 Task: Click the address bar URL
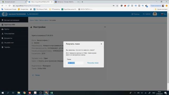[x=28, y=6]
